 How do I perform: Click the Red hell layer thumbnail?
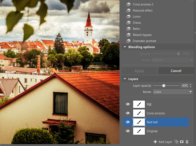point(139,122)
